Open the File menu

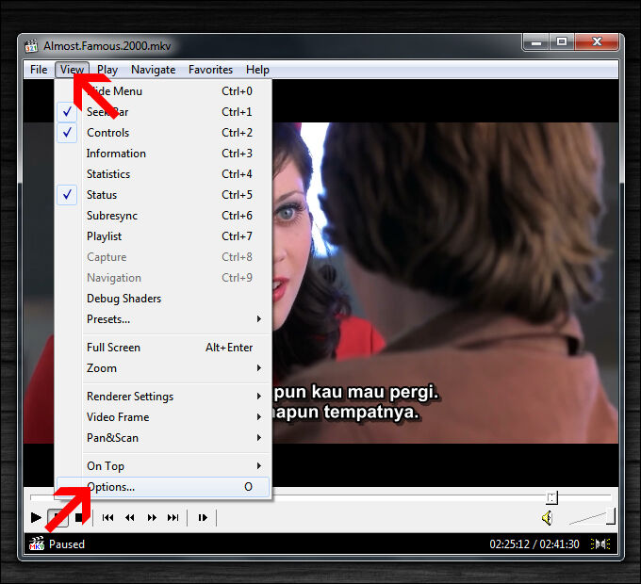[x=39, y=70]
